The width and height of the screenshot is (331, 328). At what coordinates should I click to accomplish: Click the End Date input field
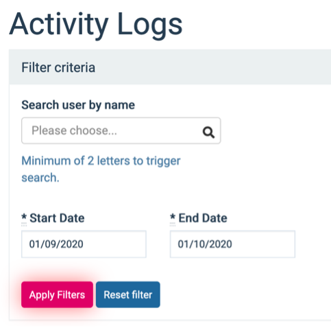point(232,244)
